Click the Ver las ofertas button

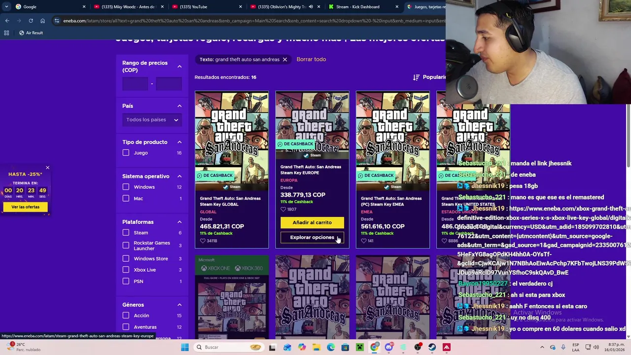point(25,207)
